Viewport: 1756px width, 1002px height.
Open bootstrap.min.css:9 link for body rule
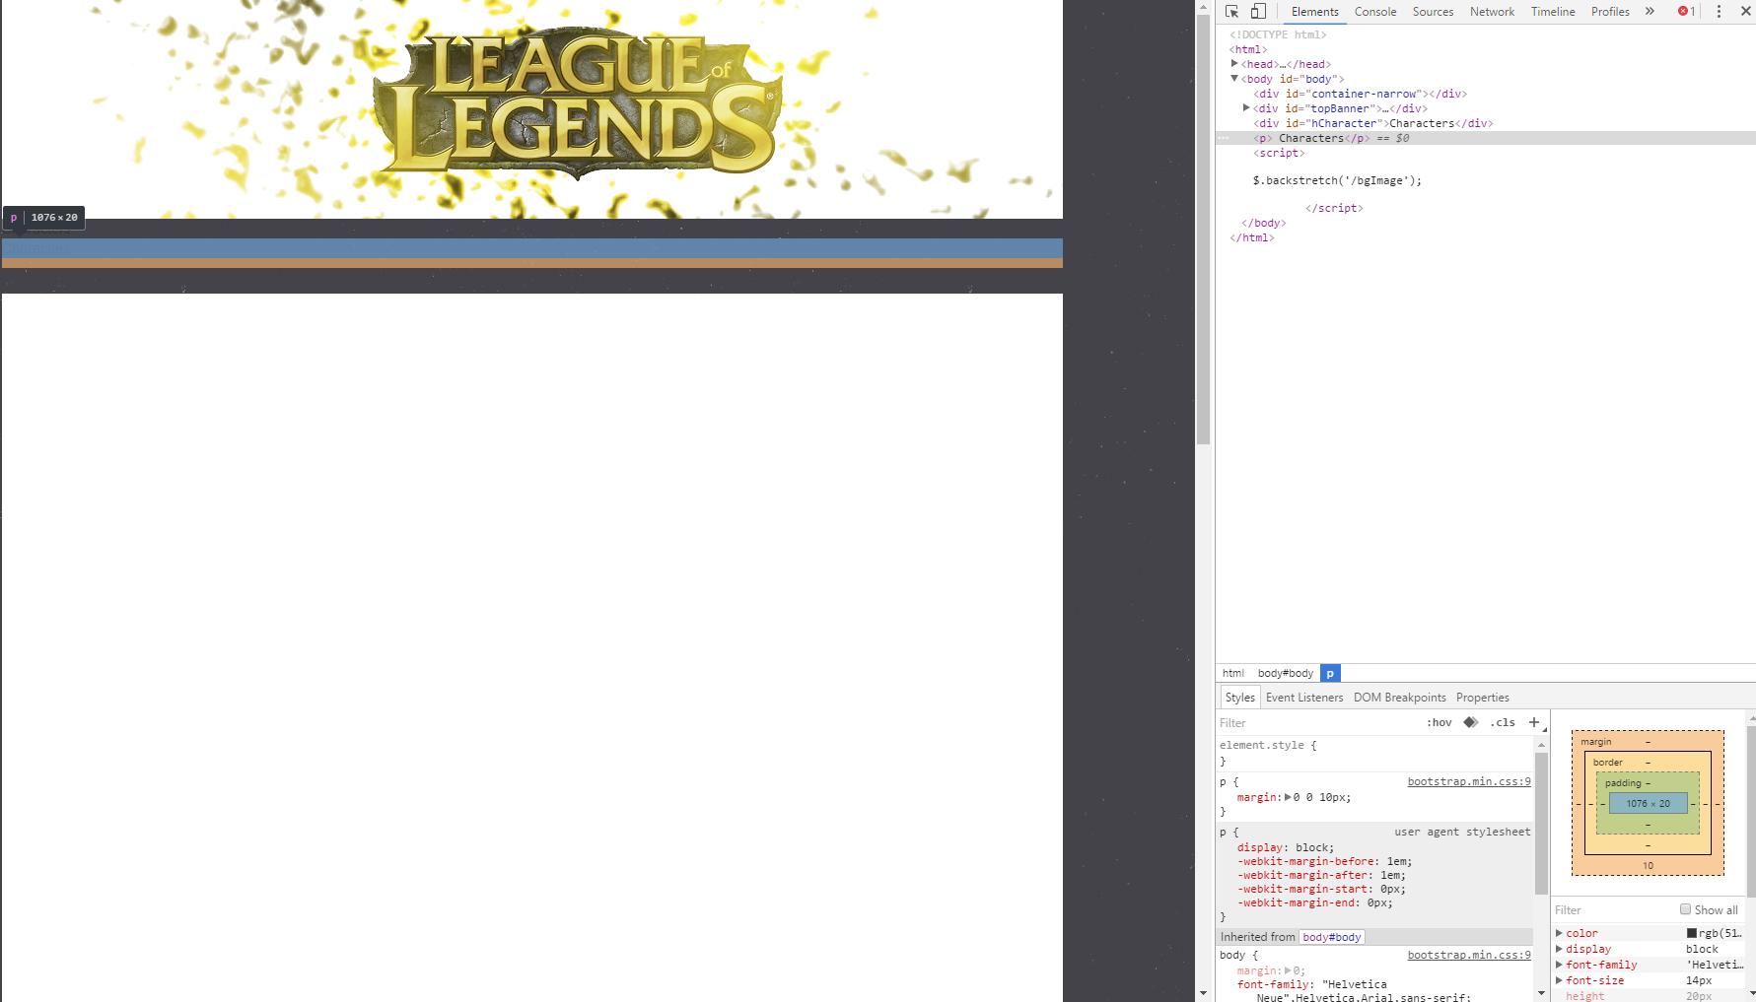pos(1469,955)
